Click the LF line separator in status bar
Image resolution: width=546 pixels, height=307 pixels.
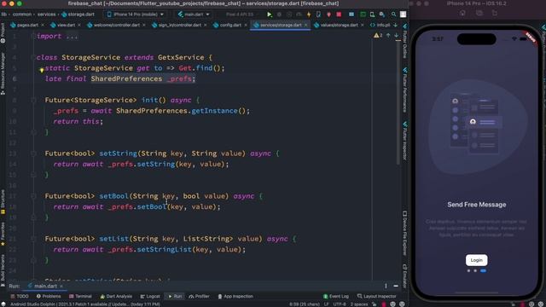(x=326, y=304)
